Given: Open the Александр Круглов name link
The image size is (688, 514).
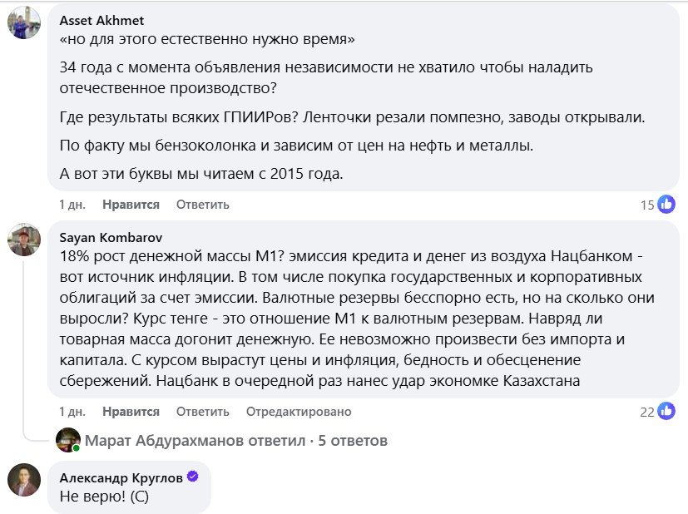Looking at the screenshot, I should (x=121, y=478).
